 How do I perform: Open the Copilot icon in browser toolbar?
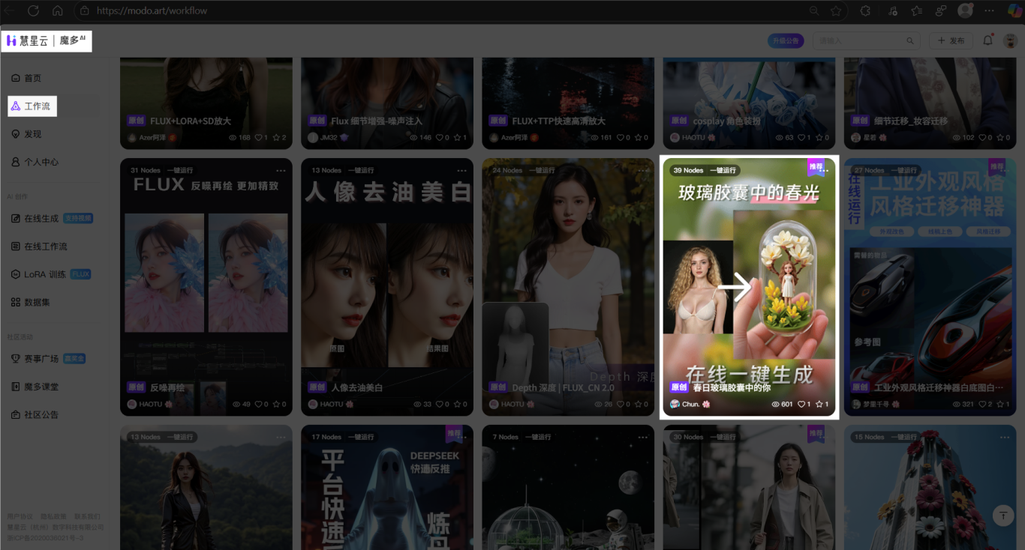[x=1014, y=10]
